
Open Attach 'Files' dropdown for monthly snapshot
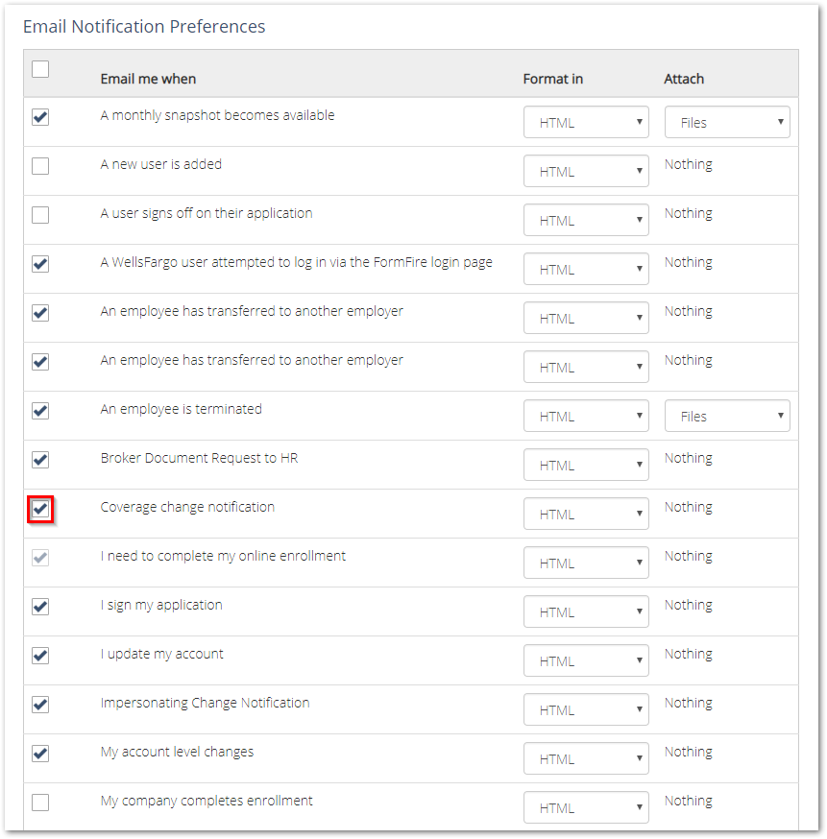(x=727, y=122)
